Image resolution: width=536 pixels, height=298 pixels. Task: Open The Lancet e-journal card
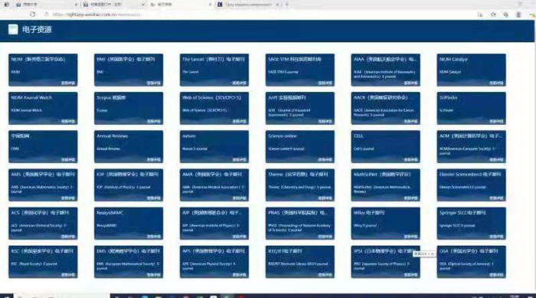pos(214,70)
